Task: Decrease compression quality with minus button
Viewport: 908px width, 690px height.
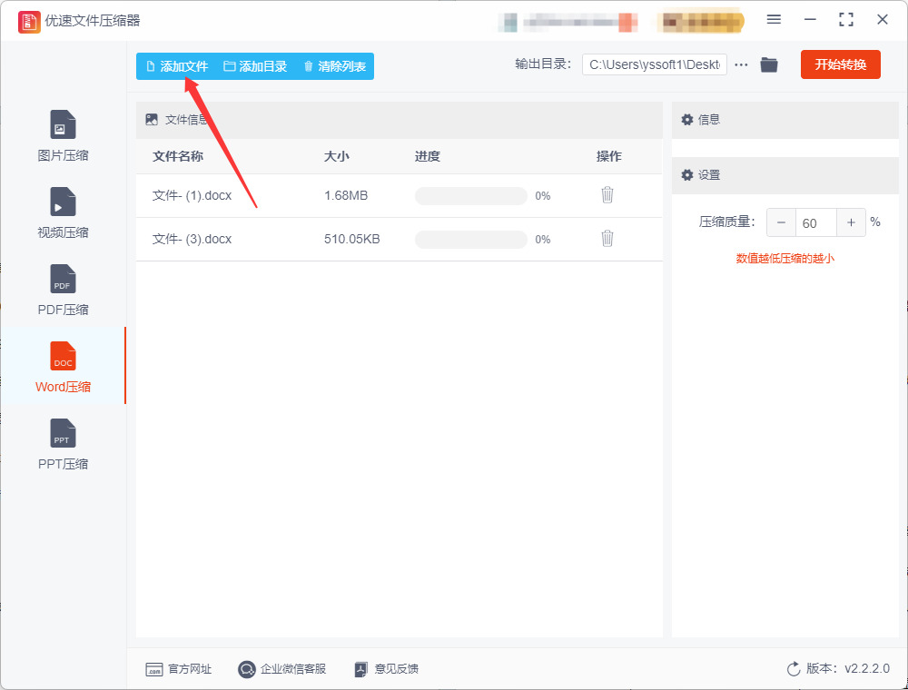Action: (781, 222)
